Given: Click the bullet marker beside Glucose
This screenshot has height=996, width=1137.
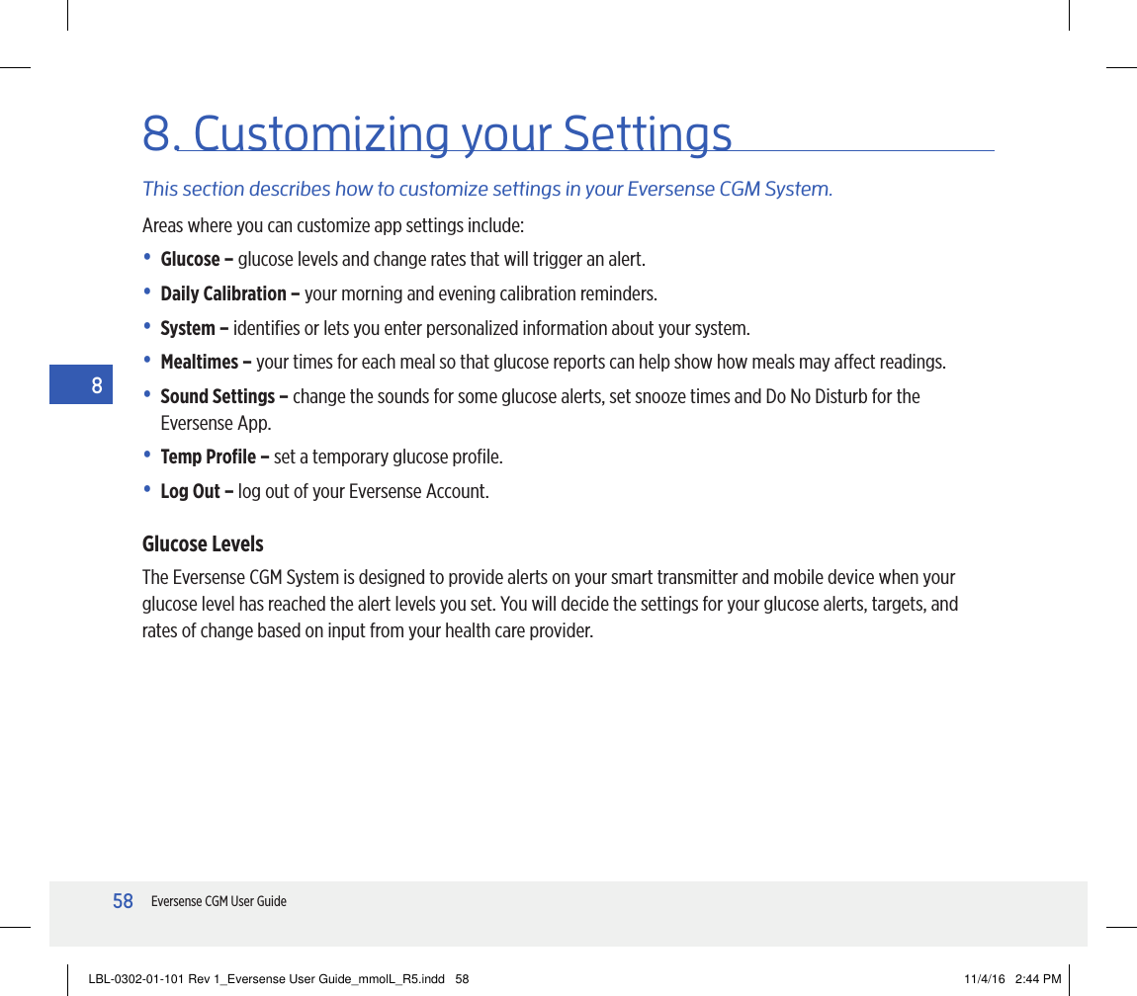Looking at the screenshot, I should pyautogui.click(x=148, y=258).
